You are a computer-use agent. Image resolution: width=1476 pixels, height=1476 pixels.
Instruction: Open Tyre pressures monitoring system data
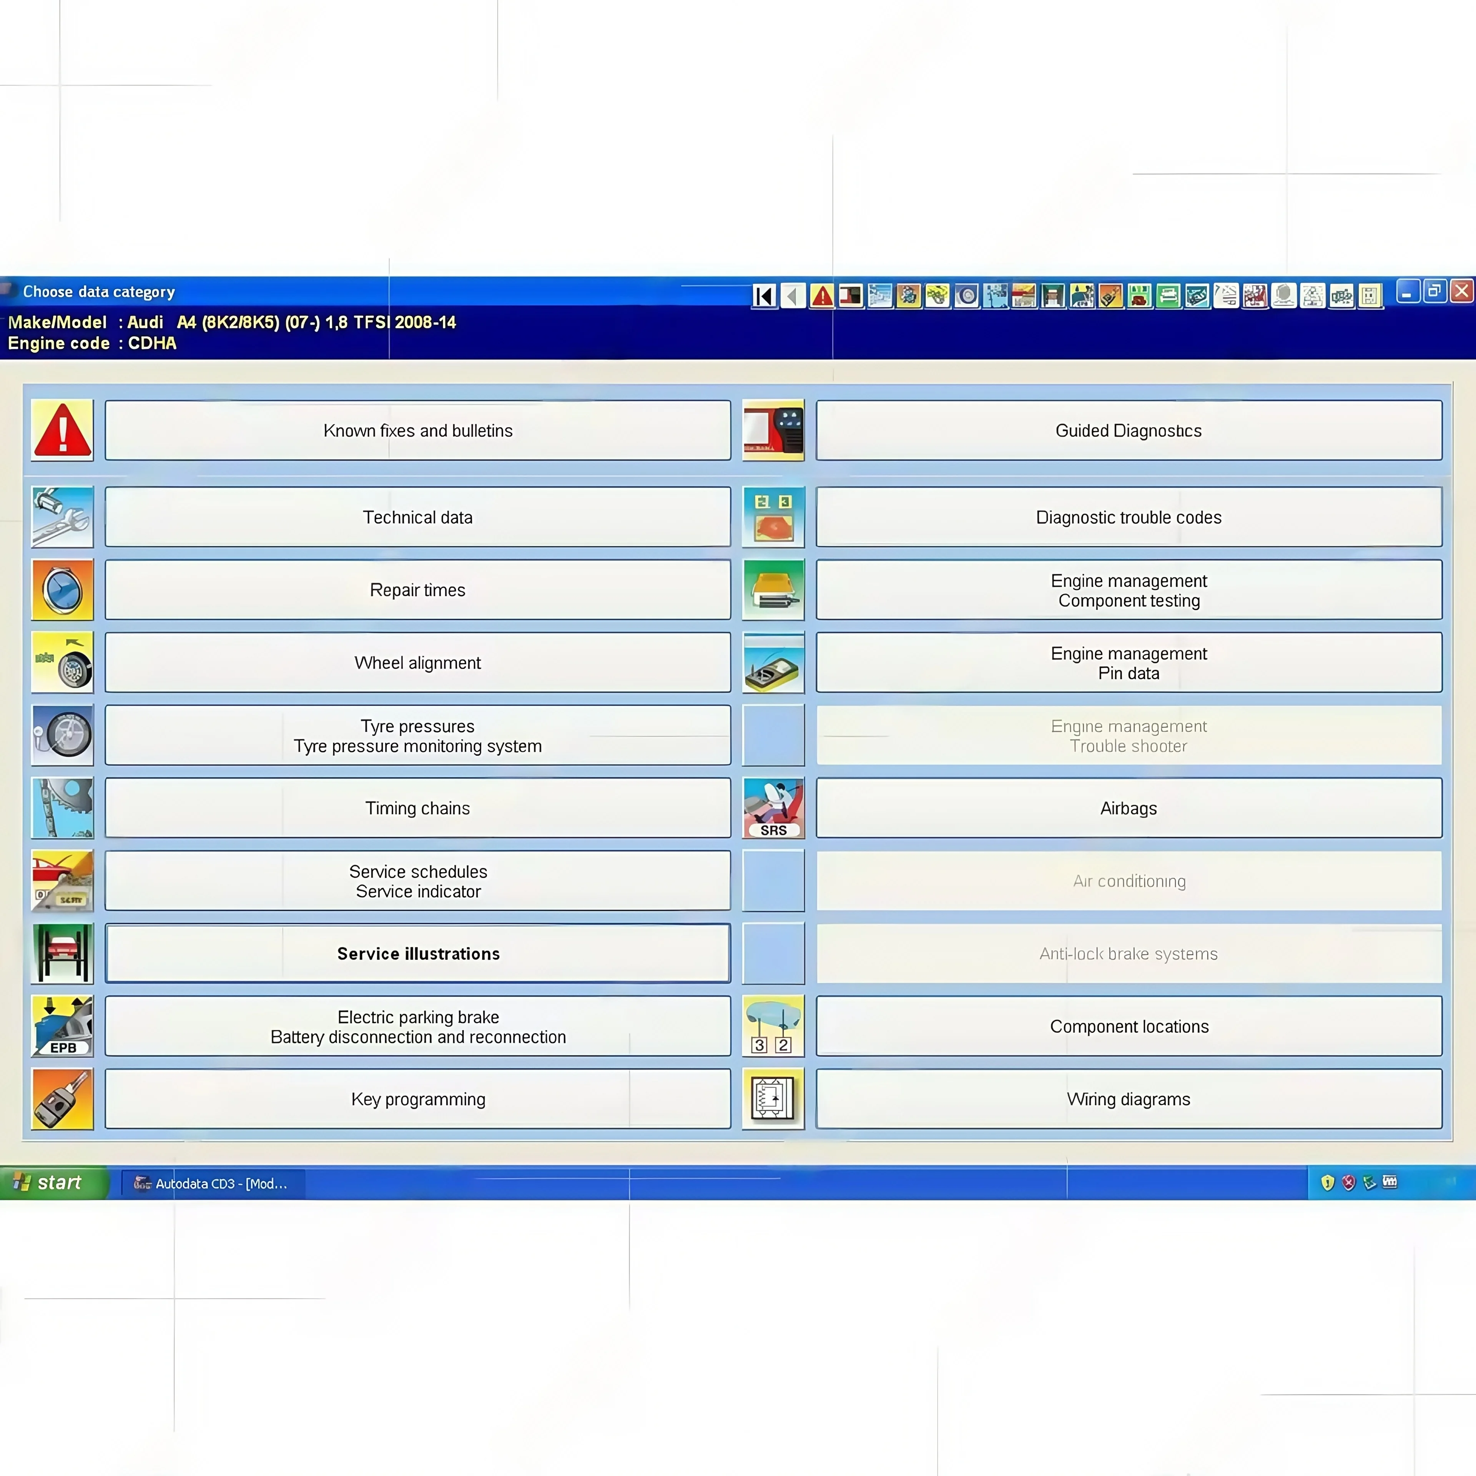417,735
